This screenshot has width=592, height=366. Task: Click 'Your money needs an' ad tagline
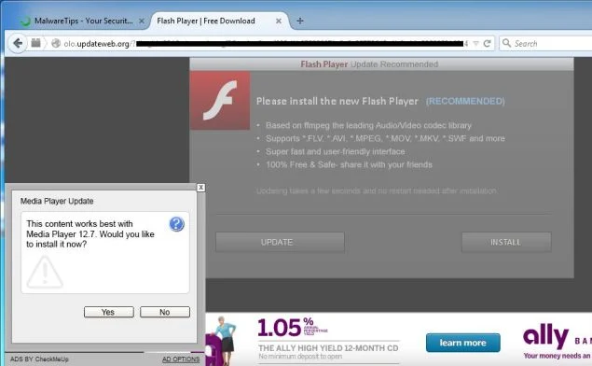coord(558,356)
